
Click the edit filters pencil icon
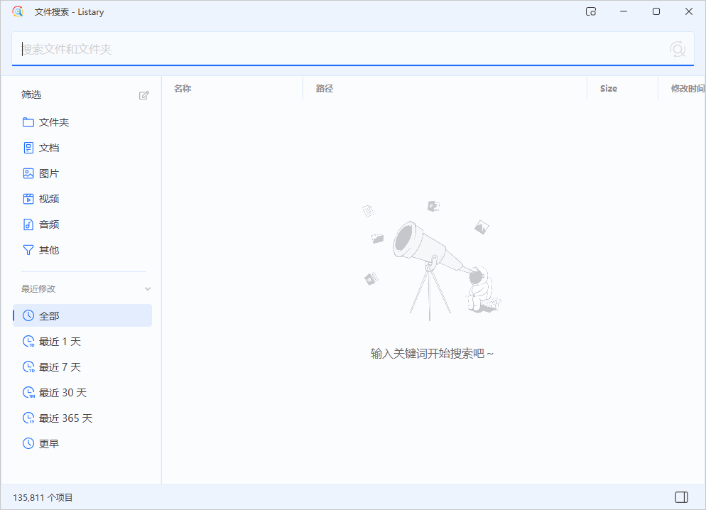coord(143,95)
